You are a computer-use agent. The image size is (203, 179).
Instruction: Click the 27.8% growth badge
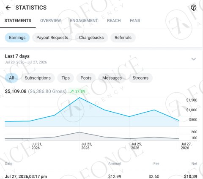(x=78, y=91)
